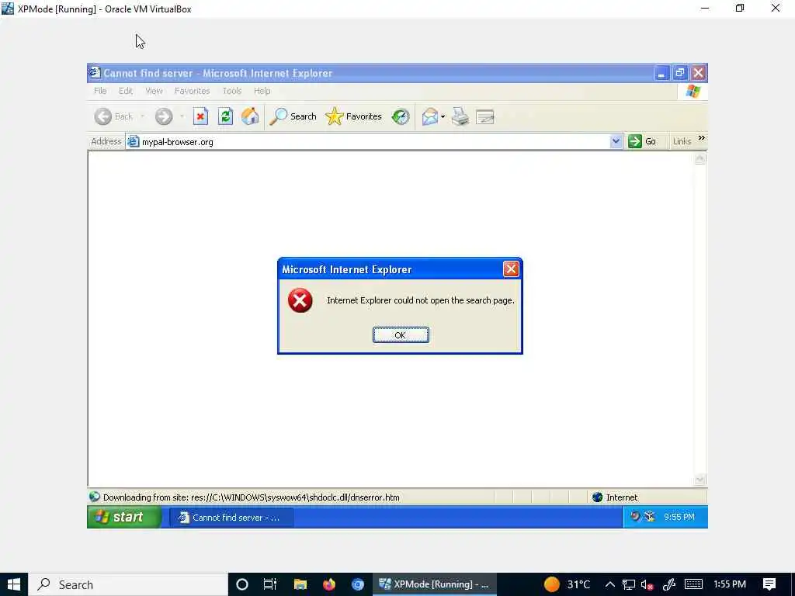Click the Forward arrow in IE toolbar

[164, 116]
